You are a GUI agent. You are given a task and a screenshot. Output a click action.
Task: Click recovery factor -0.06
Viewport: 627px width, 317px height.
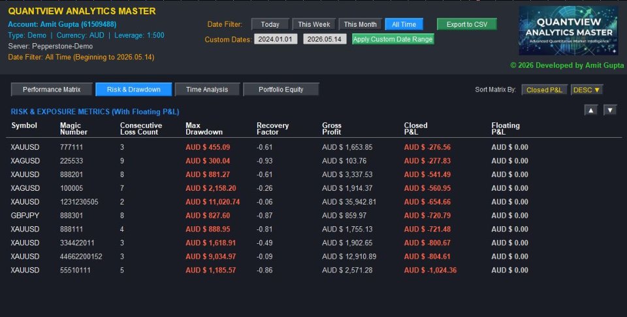point(265,202)
